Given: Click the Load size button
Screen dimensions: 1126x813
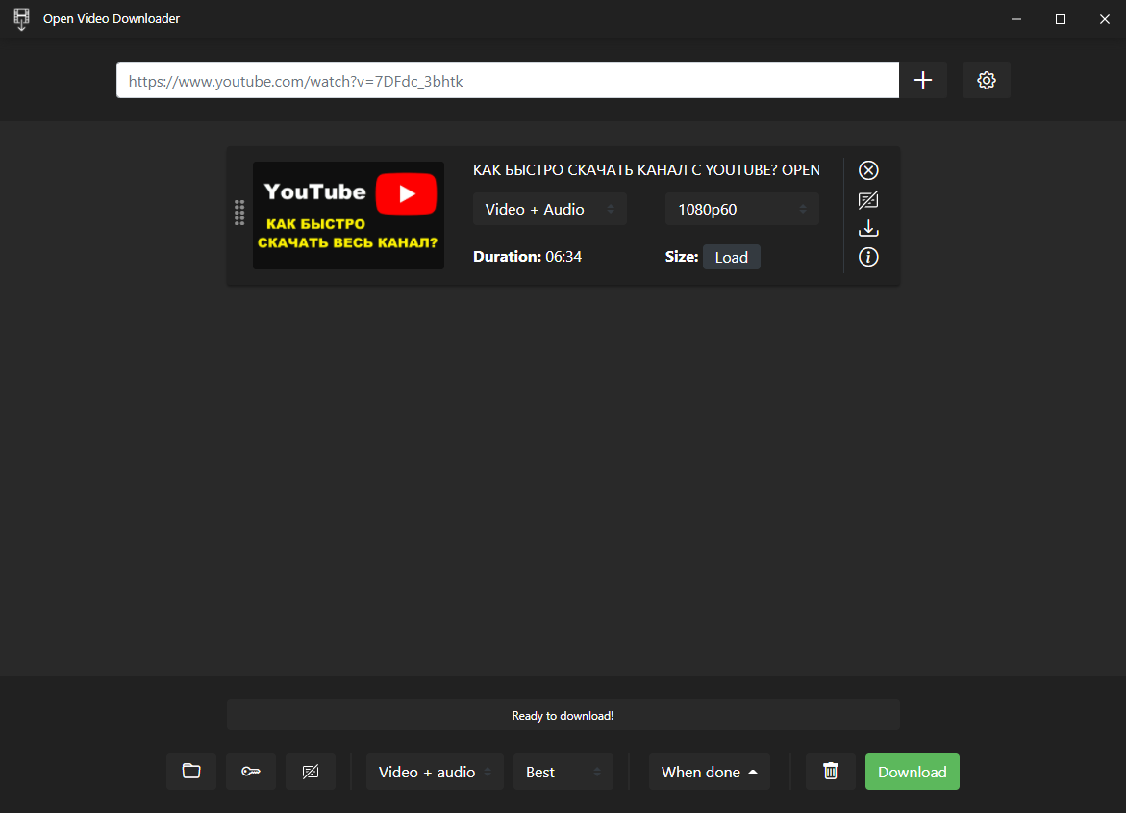Looking at the screenshot, I should click(731, 257).
